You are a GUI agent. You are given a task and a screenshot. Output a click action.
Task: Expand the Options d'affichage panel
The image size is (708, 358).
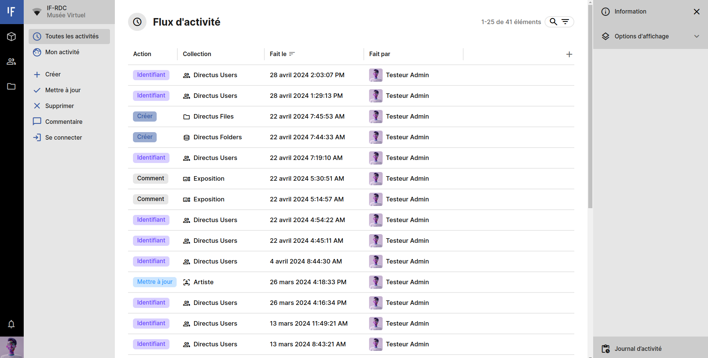[650, 37]
